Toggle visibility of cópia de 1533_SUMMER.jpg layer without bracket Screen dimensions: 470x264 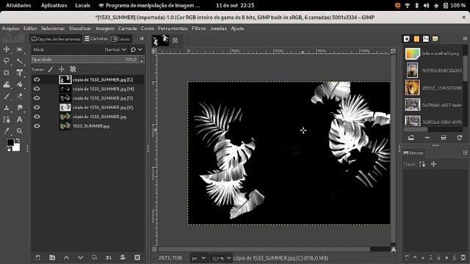tap(37, 117)
